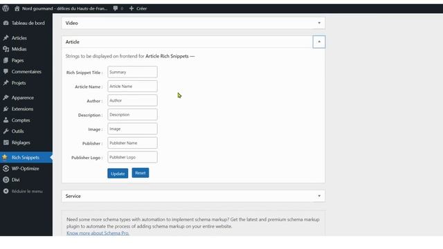The width and height of the screenshot is (443, 249).
Task: Click the Tableau de bord dashboard icon
Action: (x=6, y=23)
